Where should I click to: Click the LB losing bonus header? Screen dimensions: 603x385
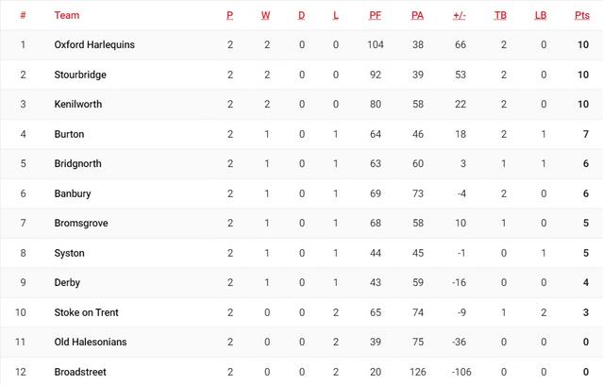point(541,15)
